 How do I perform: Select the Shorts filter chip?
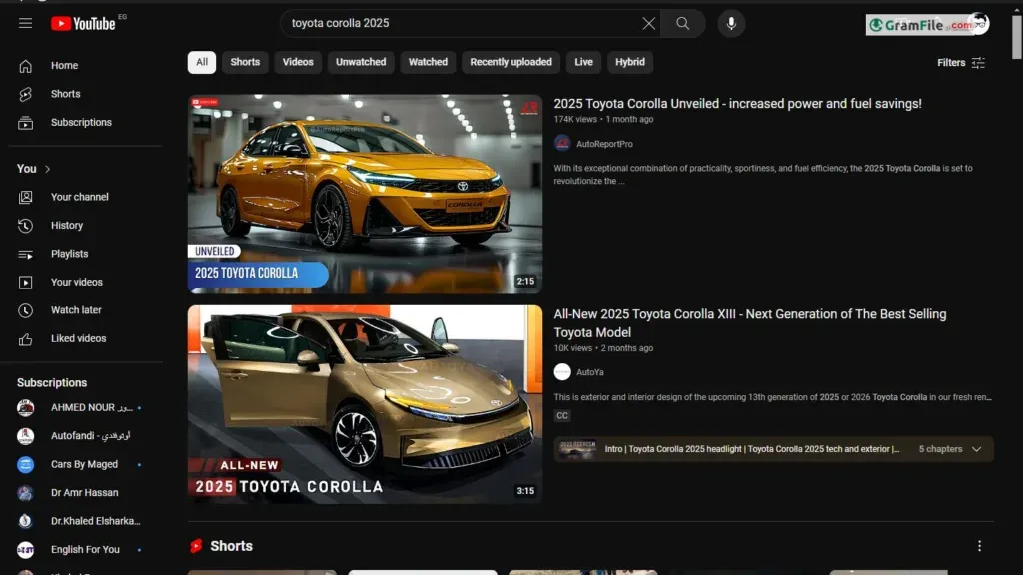click(245, 62)
